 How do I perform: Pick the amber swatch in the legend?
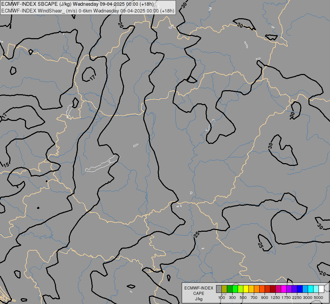(251, 289)
